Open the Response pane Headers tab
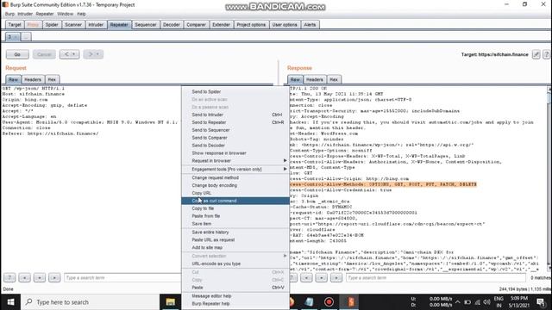The height and width of the screenshot is (310, 552). [x=314, y=80]
